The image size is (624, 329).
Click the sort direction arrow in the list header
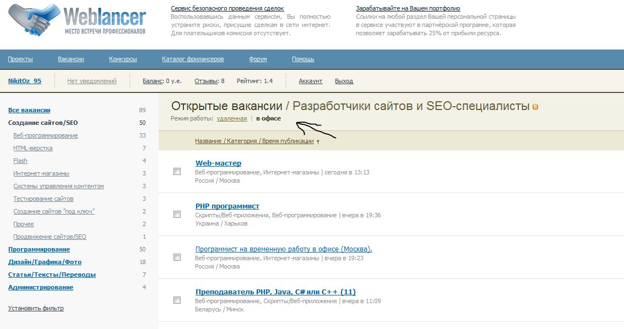(318, 141)
